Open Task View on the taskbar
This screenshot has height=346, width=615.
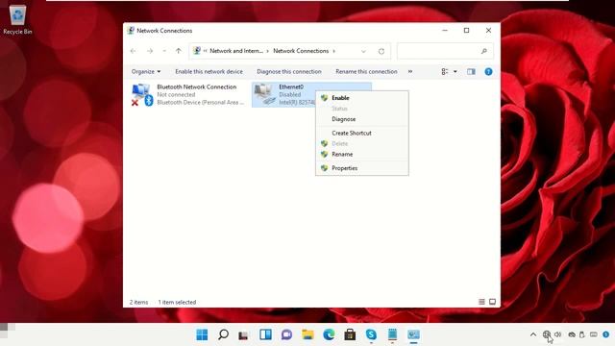pyautogui.click(x=244, y=334)
